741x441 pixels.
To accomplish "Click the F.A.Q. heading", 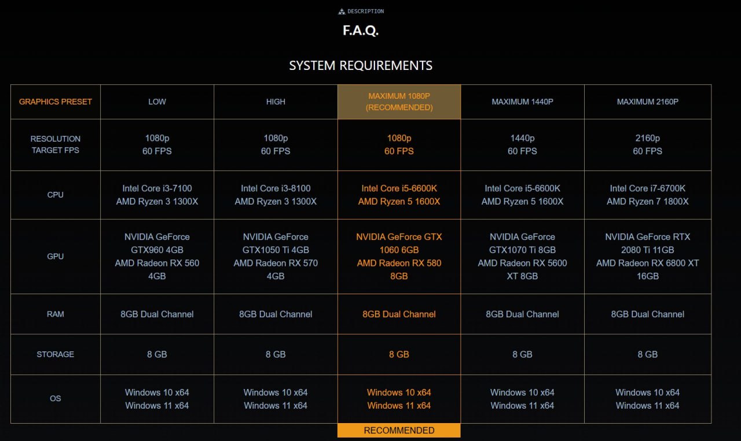I will pyautogui.click(x=361, y=31).
